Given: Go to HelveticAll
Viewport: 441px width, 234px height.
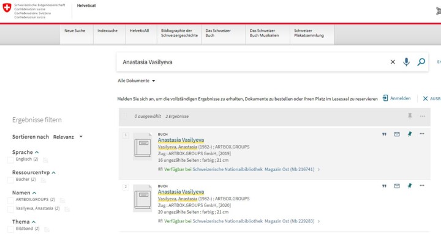Looking at the screenshot, I should [x=139, y=31].
